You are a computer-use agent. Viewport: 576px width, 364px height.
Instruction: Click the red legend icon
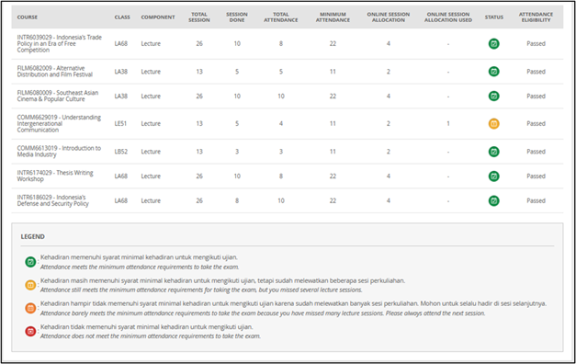point(30,331)
